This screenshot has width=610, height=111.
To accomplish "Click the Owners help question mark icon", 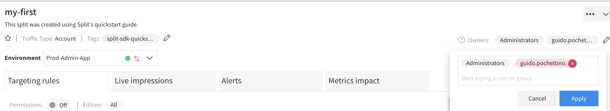I will pos(461,40).
